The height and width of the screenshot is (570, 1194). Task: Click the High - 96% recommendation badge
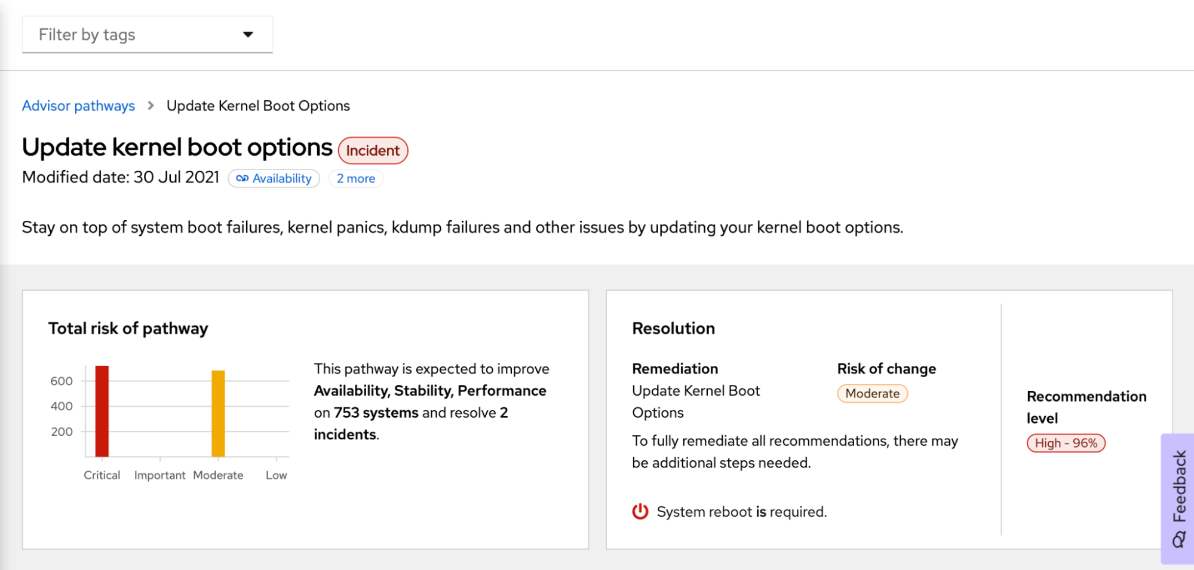[x=1066, y=443]
